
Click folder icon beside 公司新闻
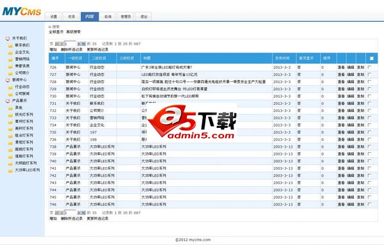click(x=10, y=94)
